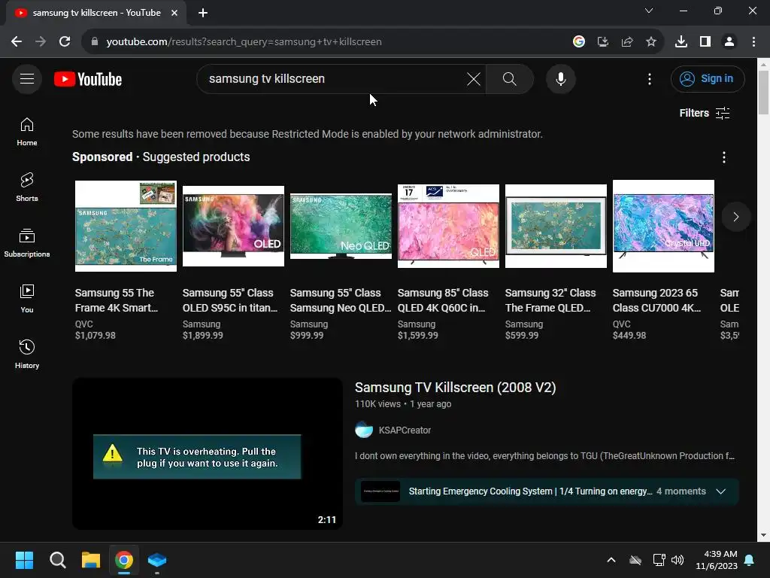The height and width of the screenshot is (578, 770).
Task: Install app via address bar install icon
Action: pos(603,42)
